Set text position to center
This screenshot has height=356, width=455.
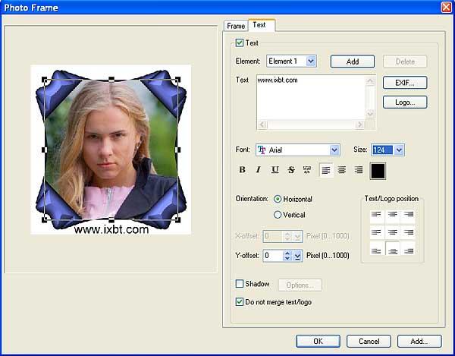click(x=393, y=232)
